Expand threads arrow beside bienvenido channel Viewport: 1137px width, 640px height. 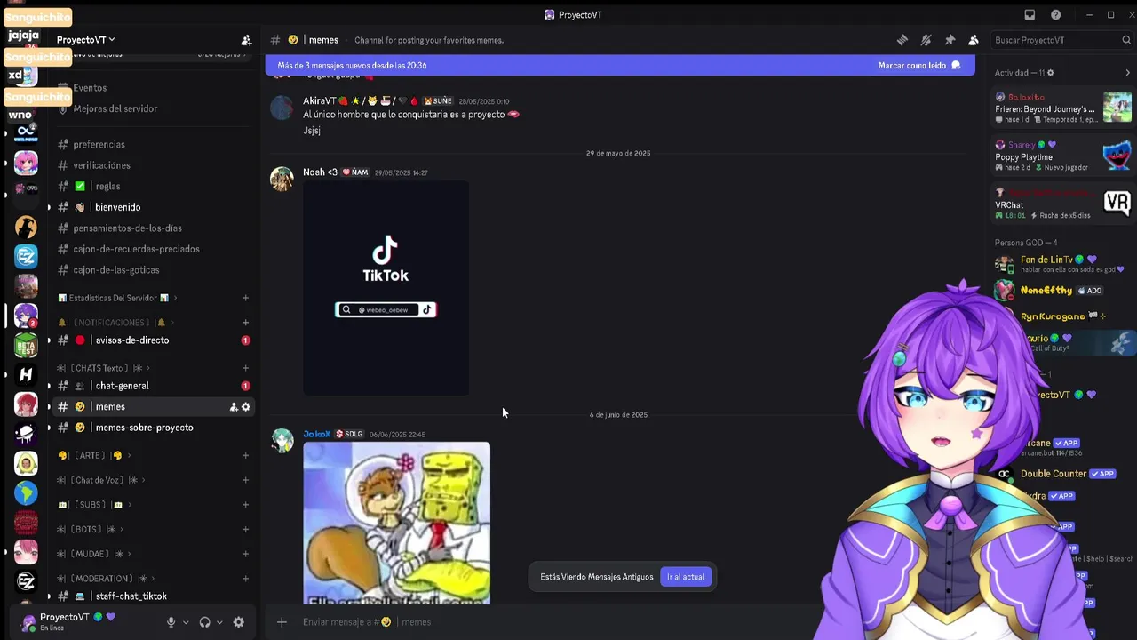[x=49, y=207]
